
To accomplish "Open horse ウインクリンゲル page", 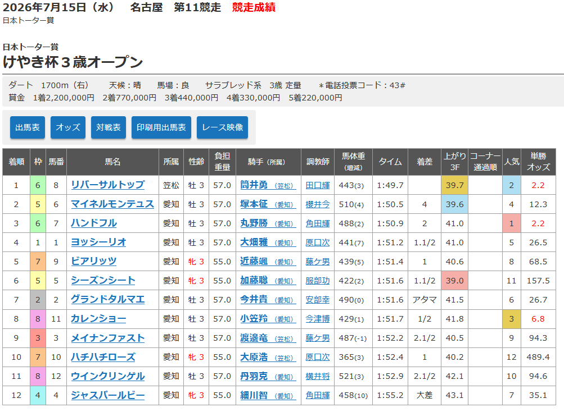I will [107, 376].
